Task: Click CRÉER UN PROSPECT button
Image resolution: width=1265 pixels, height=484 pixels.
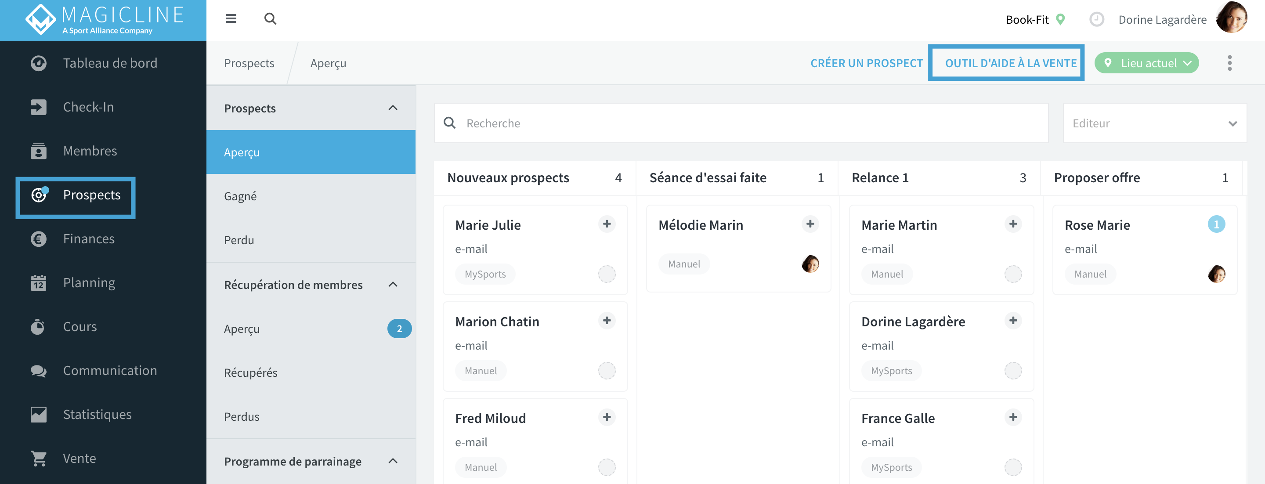Action: [867, 63]
